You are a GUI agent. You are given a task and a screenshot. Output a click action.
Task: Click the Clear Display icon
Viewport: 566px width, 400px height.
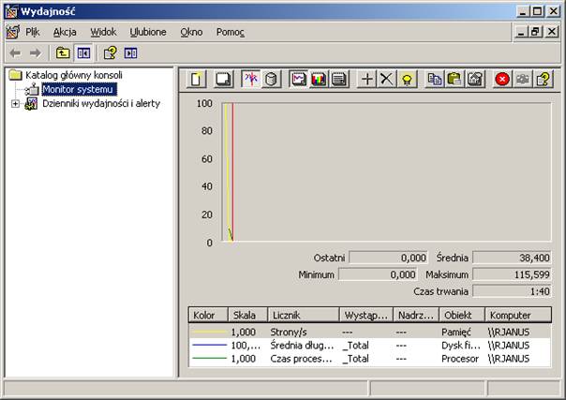(x=223, y=79)
